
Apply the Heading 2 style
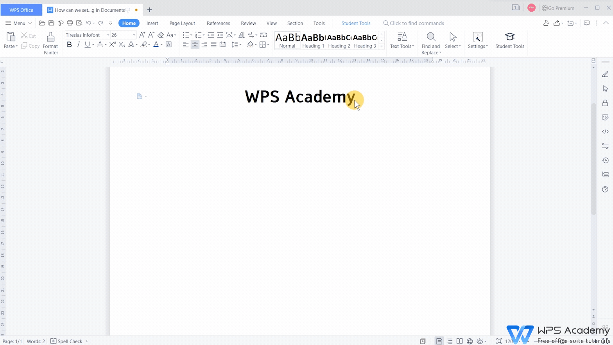tap(339, 40)
